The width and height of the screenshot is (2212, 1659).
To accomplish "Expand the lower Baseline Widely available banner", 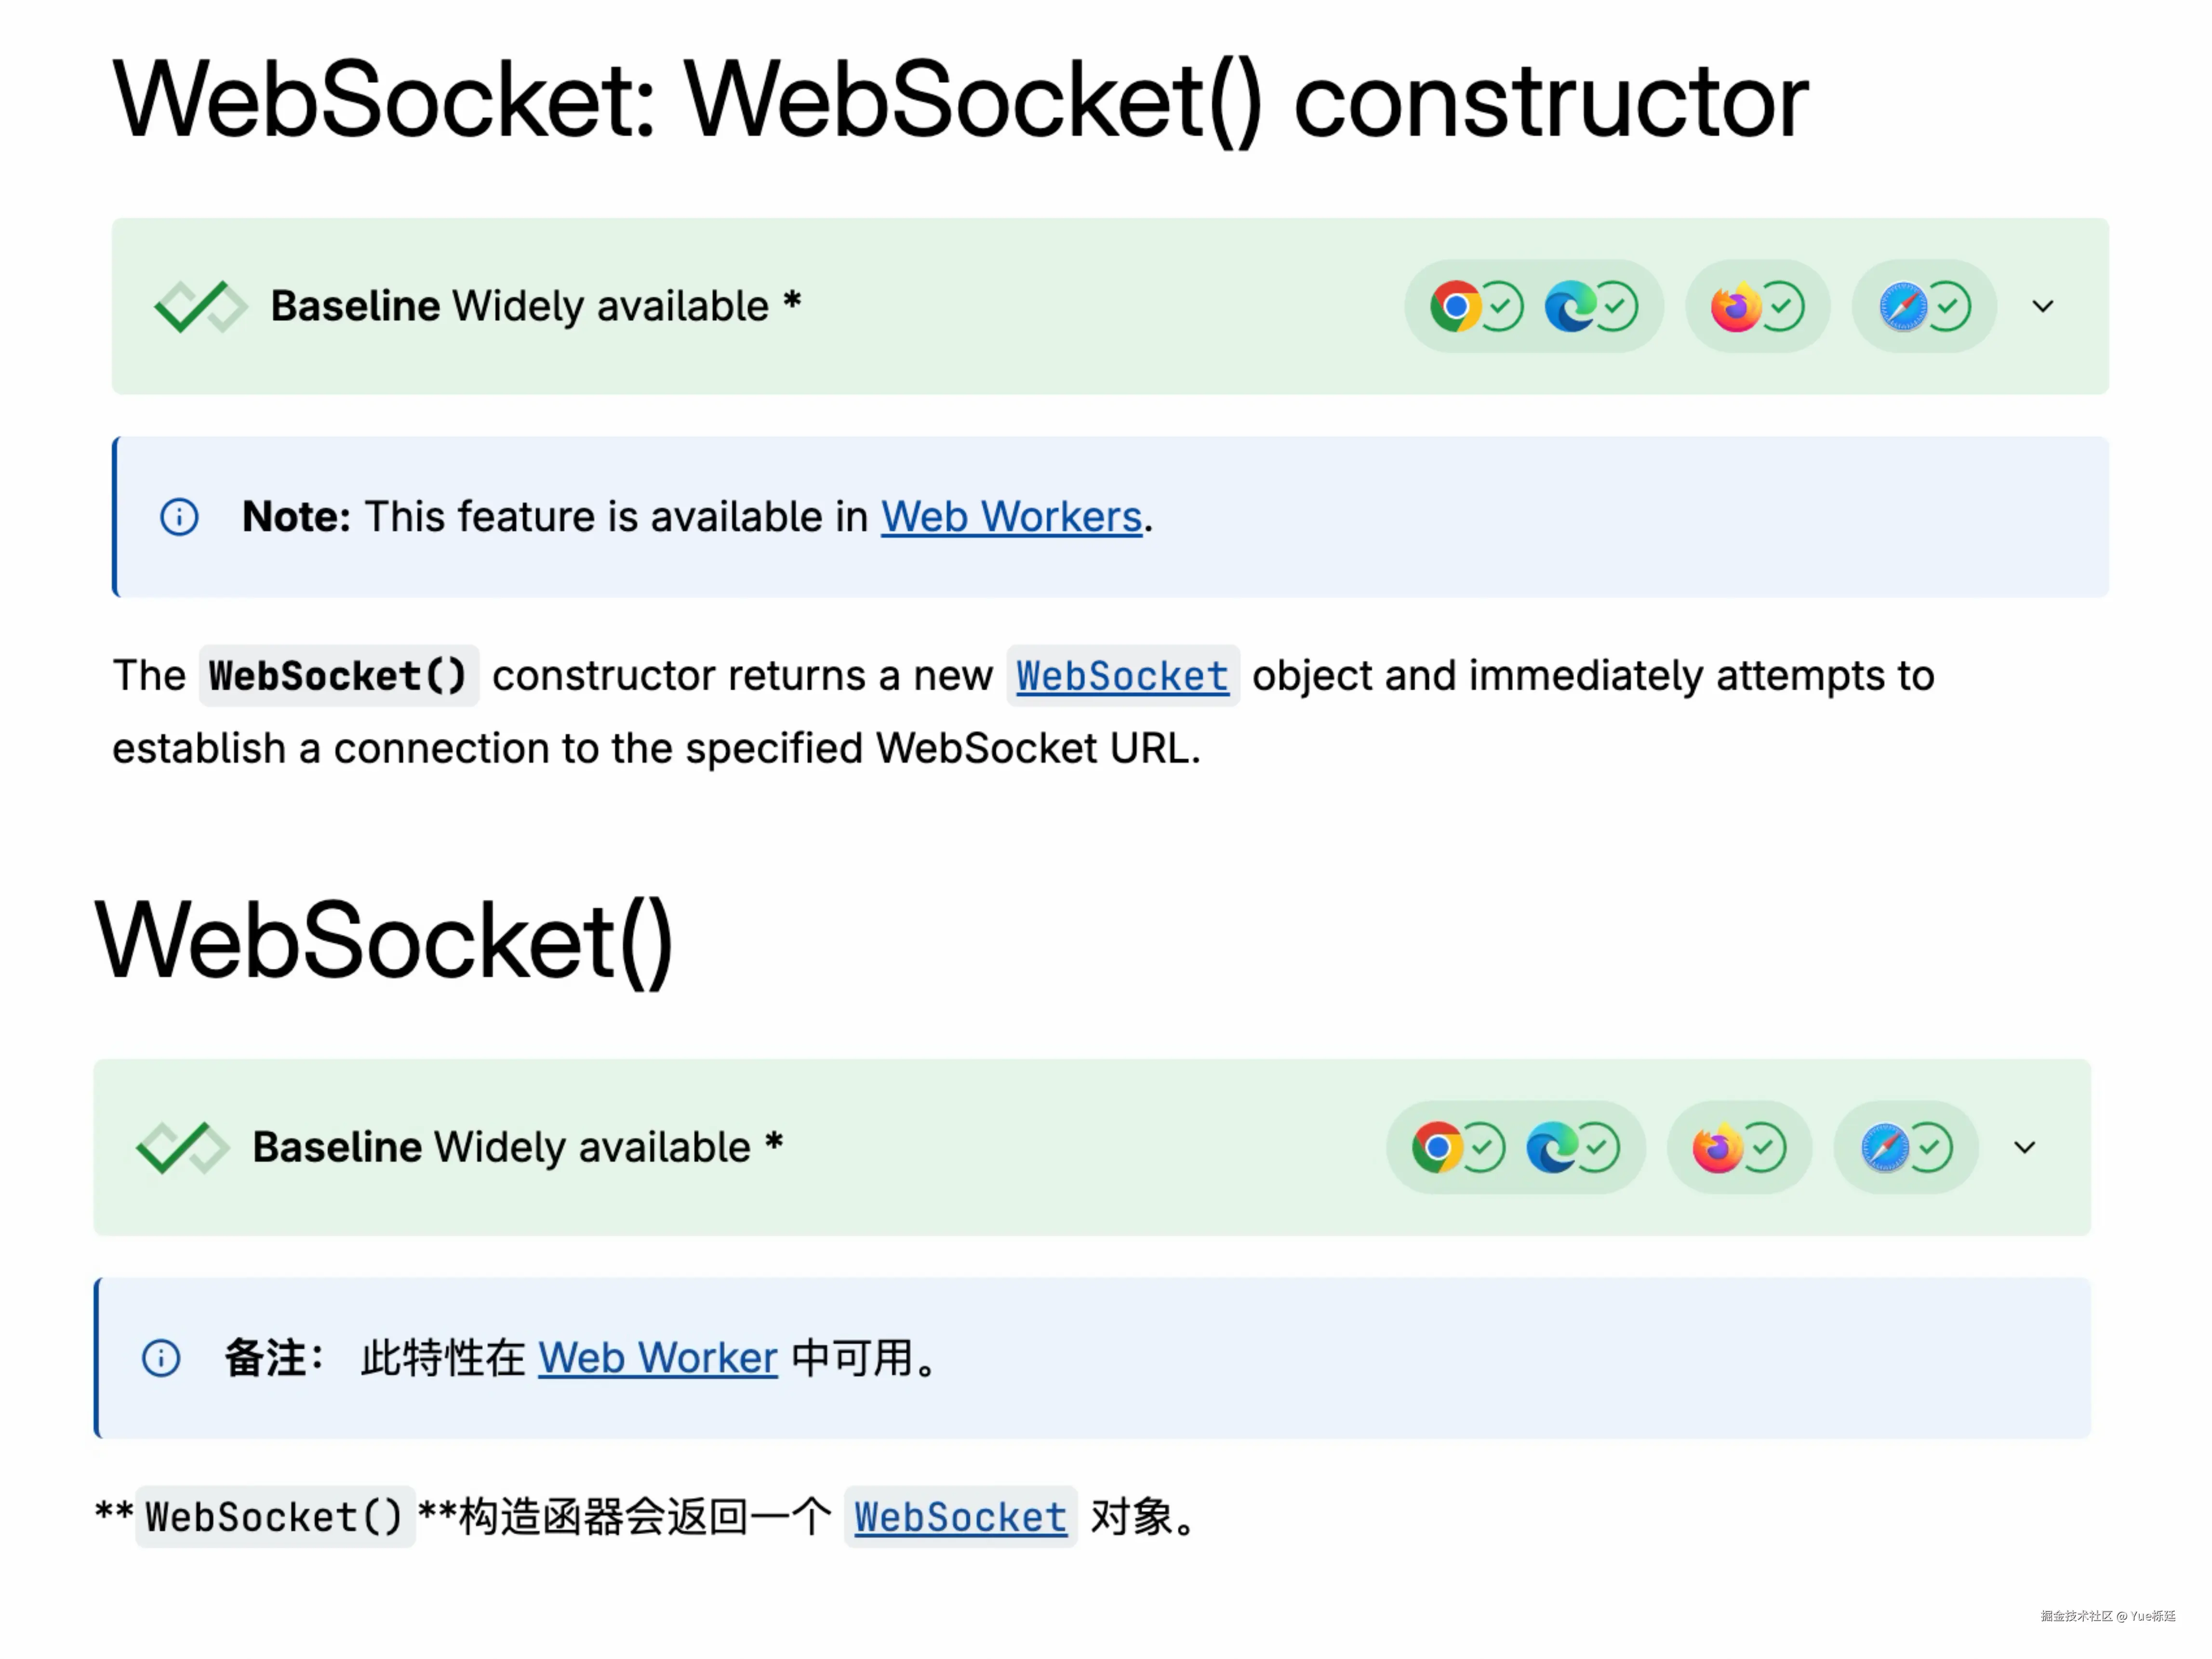I will tap(2025, 1147).
